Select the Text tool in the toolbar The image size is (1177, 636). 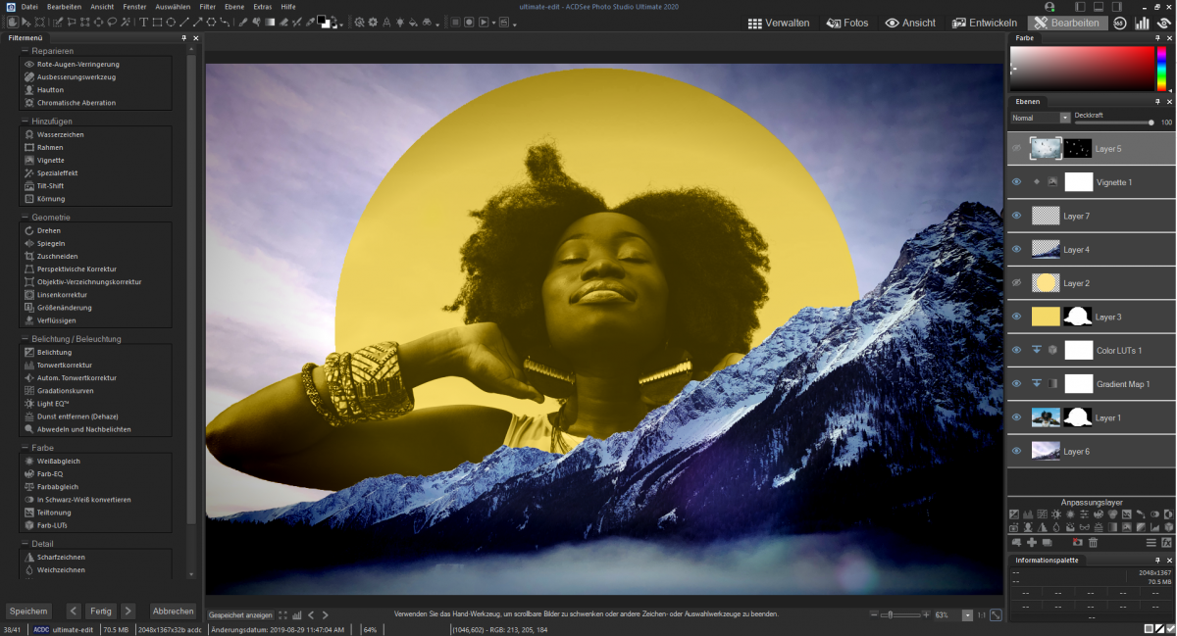click(143, 22)
